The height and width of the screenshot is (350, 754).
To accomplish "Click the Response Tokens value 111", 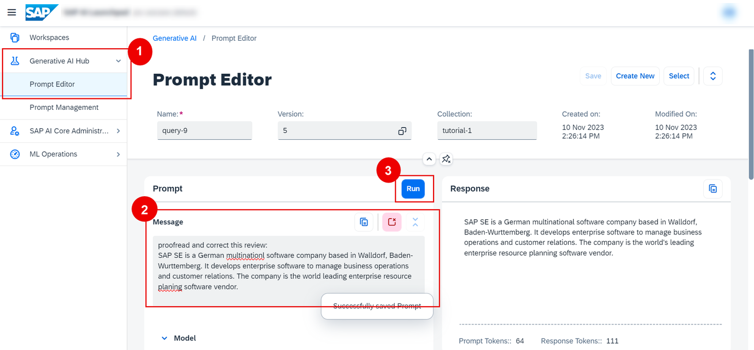I will click(612, 341).
